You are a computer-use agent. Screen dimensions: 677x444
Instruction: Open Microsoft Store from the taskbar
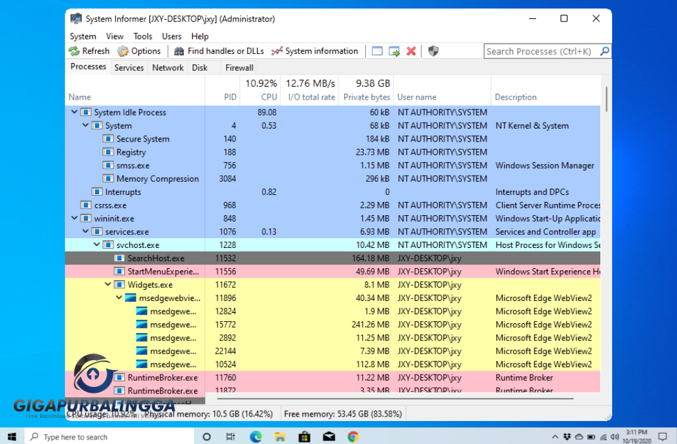coord(304,437)
